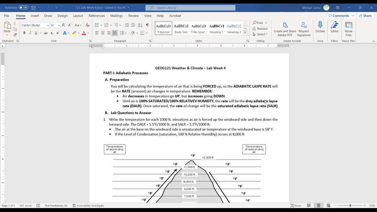This screenshot has width=377, height=212.
Task: Click Accessibility: Investigate status
Action: click(x=88, y=206)
